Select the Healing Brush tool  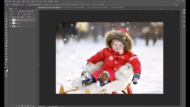coord(6,27)
